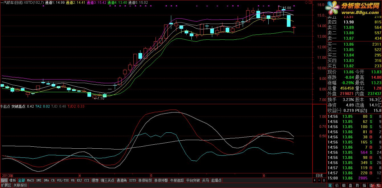
Task: Select the 平台突破 indicator tab
Action: pos(193,180)
